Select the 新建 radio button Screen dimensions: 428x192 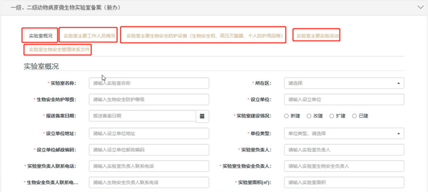286,116
